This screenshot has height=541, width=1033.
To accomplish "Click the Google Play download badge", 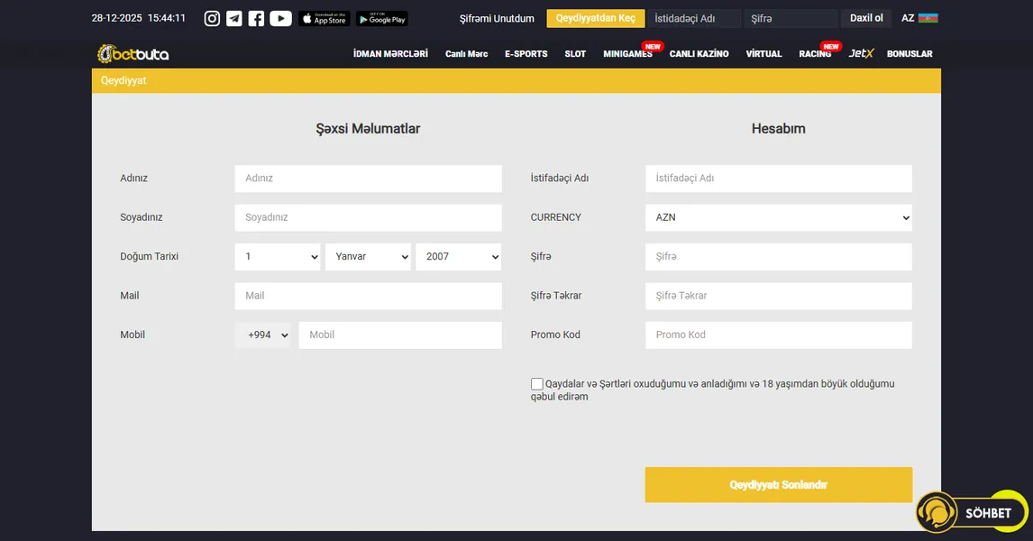I will click(381, 18).
